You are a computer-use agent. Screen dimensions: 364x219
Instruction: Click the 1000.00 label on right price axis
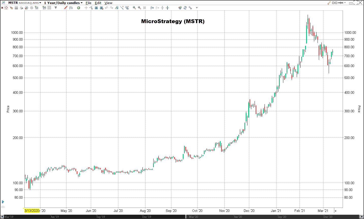pyautogui.click(x=350, y=33)
